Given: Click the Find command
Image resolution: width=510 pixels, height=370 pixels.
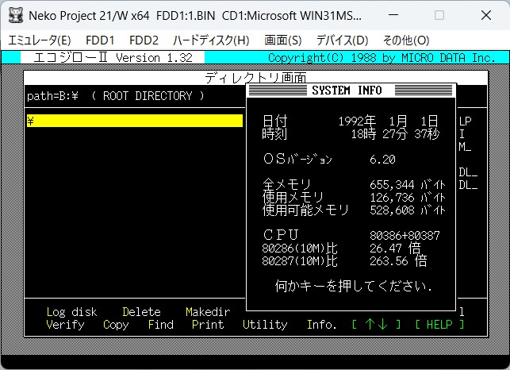Looking at the screenshot, I should (x=160, y=325).
